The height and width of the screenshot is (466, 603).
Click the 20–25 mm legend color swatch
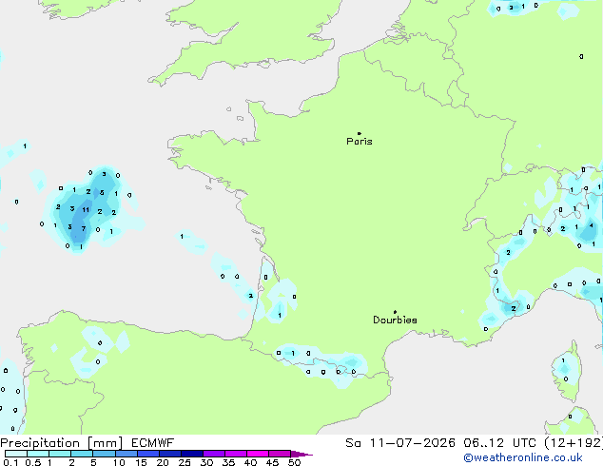point(169,454)
